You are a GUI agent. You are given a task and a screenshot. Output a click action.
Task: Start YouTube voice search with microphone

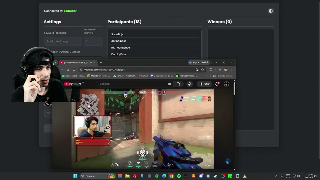(x=189, y=84)
